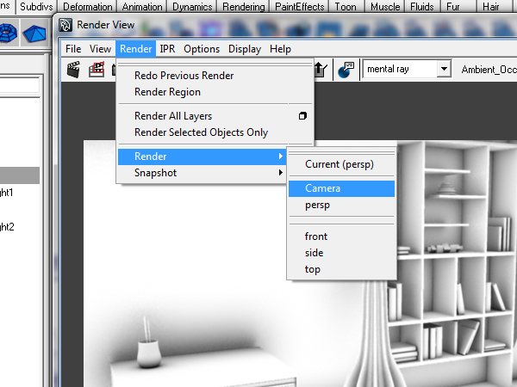Open the Options menu

point(202,49)
